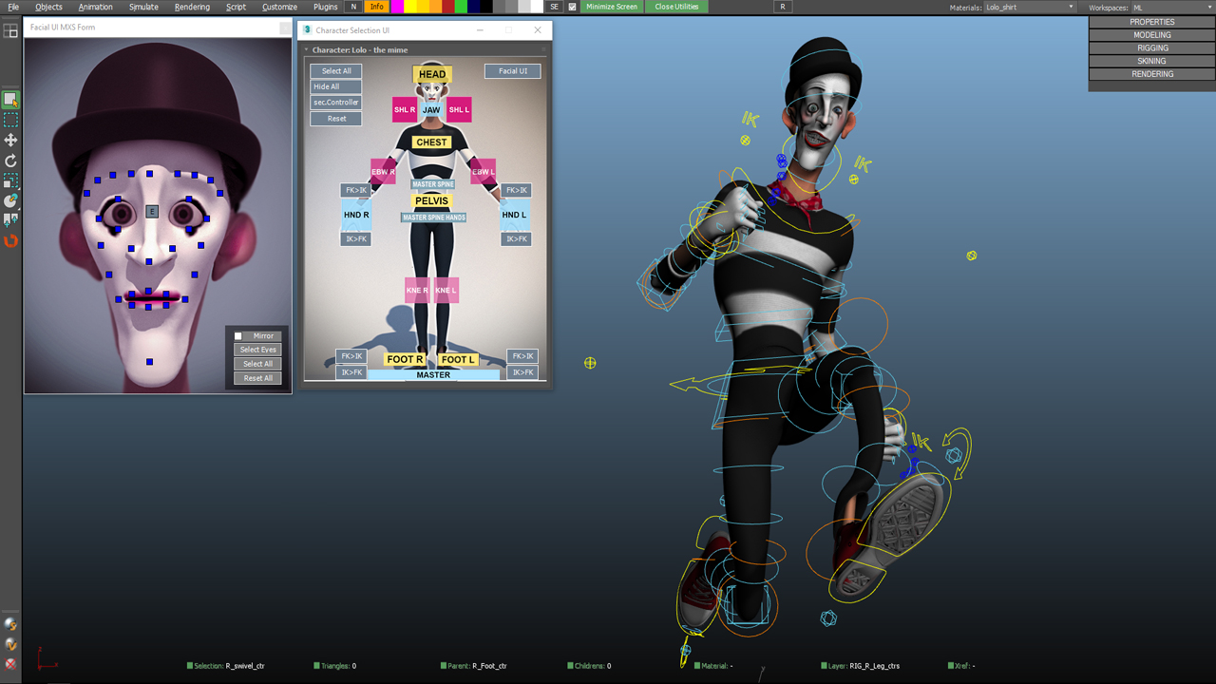Choose the Rotate tool in left toolbar
This screenshot has height=684, width=1216.
click(x=10, y=161)
